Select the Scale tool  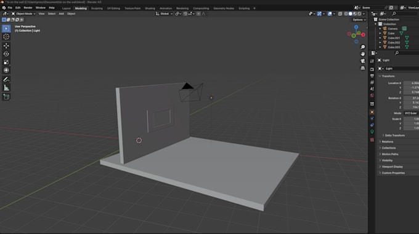(x=6, y=62)
